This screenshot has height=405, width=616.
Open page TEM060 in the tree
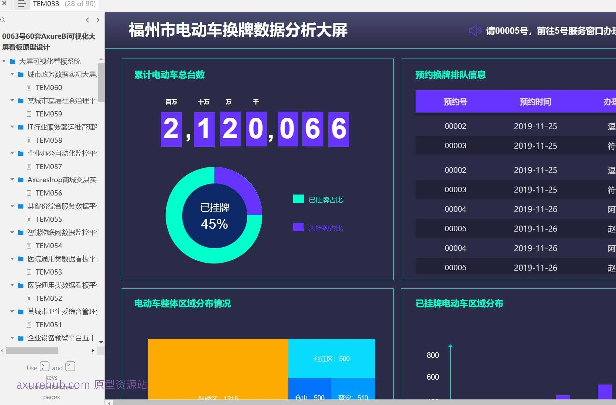(x=49, y=88)
